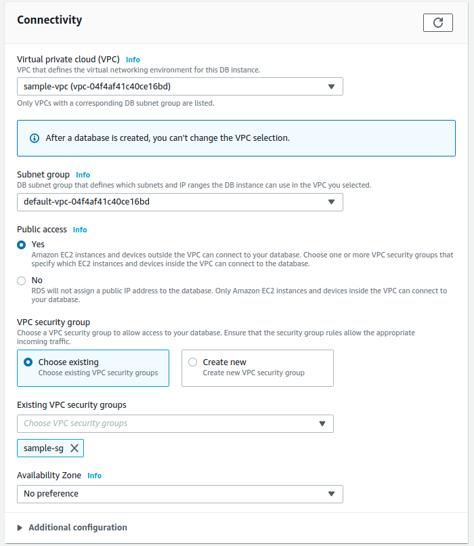Image resolution: width=474 pixels, height=546 pixels.
Task: Open Info link next to Public access
Action: pyautogui.click(x=80, y=230)
